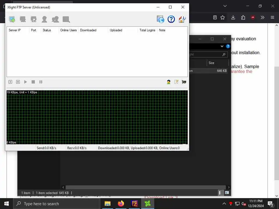Click the Online Users column header
The height and width of the screenshot is (209, 279).
(68, 30)
